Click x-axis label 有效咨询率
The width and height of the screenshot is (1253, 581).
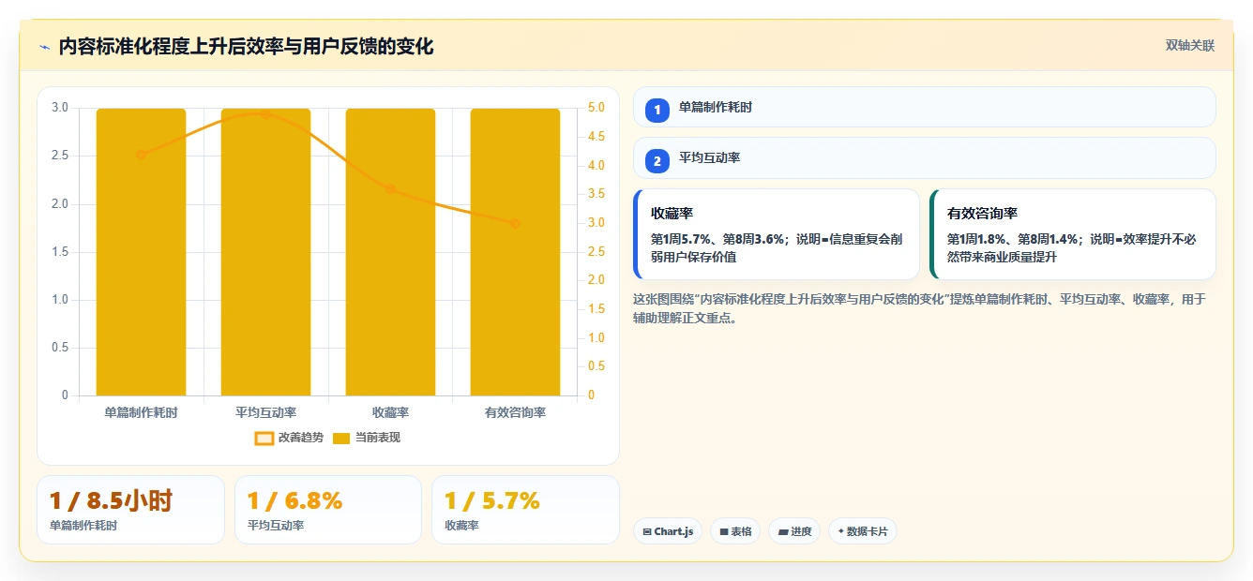pos(515,412)
